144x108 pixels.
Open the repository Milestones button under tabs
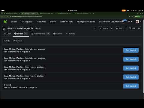pyautogui.click(x=18, y=41)
